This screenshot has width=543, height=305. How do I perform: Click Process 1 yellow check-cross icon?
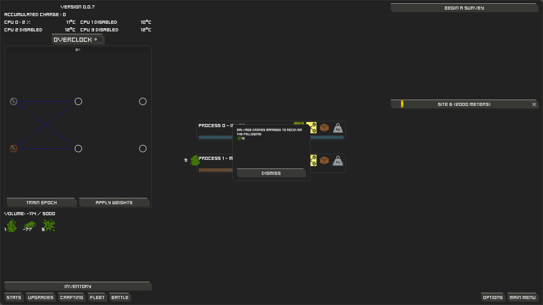point(313,160)
